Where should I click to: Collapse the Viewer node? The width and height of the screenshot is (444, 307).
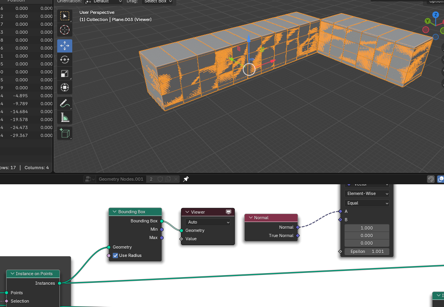(187, 212)
